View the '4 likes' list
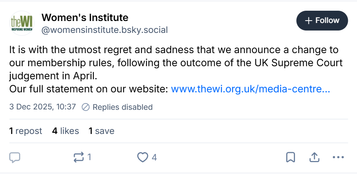The width and height of the screenshot is (357, 174). [65, 131]
